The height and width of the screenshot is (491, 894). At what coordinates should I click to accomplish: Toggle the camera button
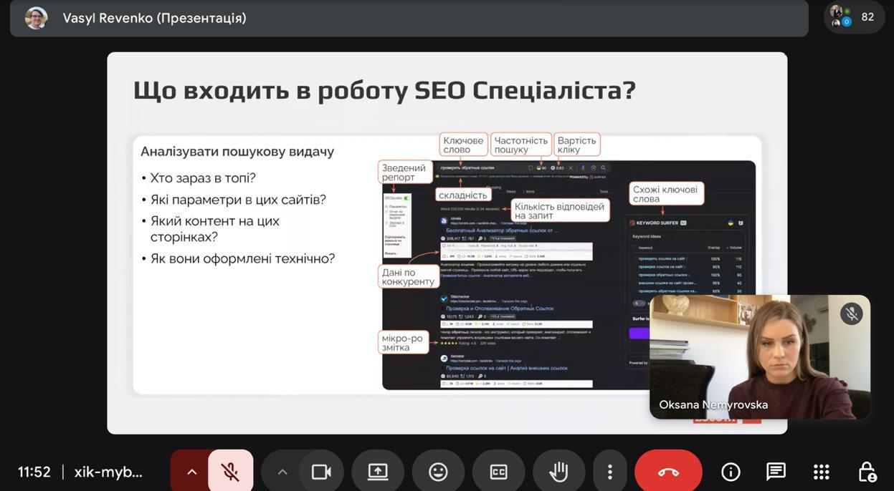pos(320,472)
